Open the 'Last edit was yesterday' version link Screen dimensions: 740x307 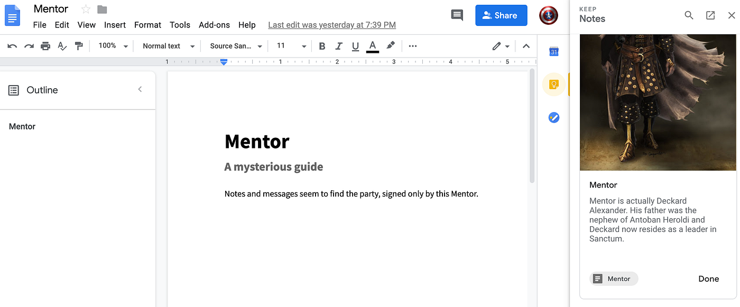[332, 25]
